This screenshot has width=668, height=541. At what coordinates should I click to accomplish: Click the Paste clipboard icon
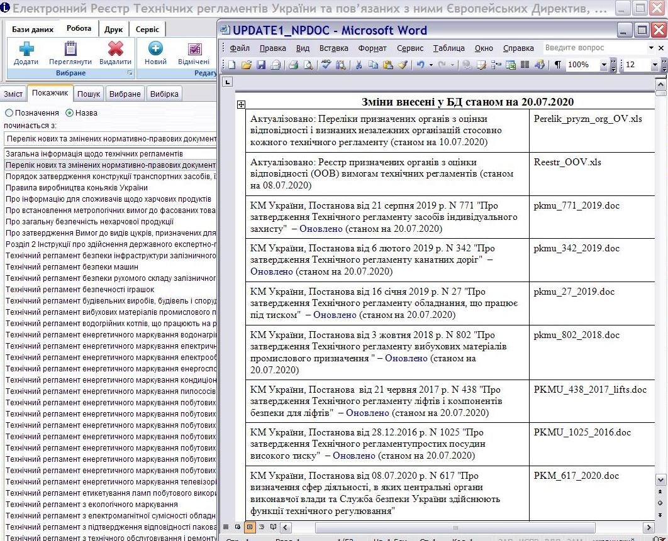pos(387,65)
